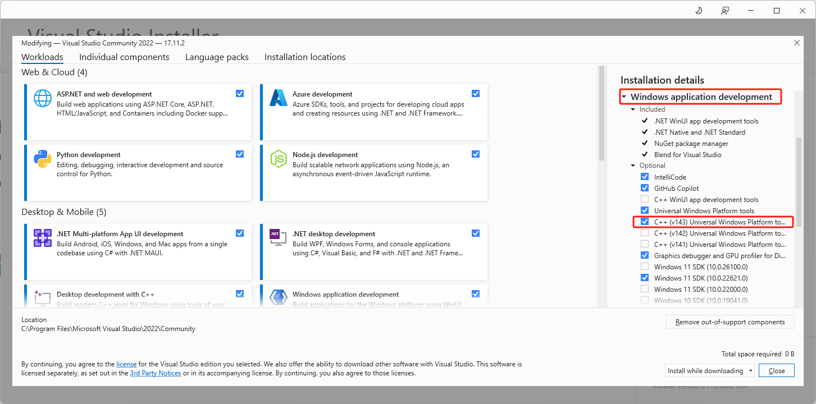Uncheck Windows 11 SDK (10.0.22621.0)
816x404 pixels.
645,278
